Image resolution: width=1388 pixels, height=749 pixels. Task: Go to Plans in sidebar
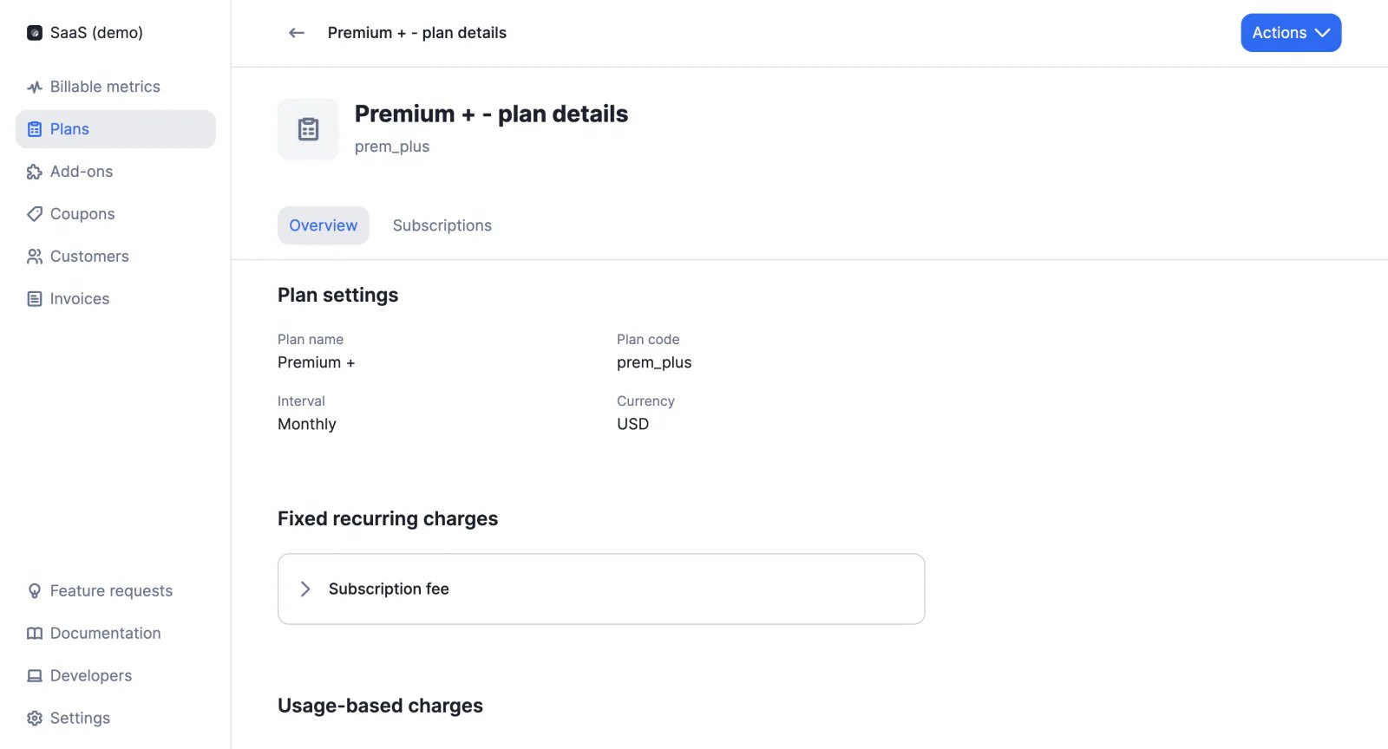[115, 129]
